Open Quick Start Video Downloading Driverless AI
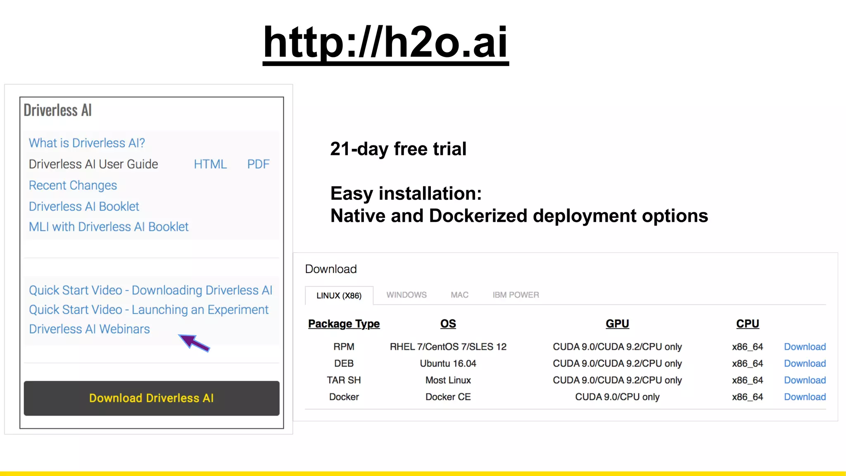The width and height of the screenshot is (846, 476). coord(151,290)
